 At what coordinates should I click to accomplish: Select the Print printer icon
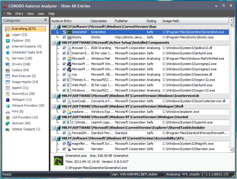(8, 112)
